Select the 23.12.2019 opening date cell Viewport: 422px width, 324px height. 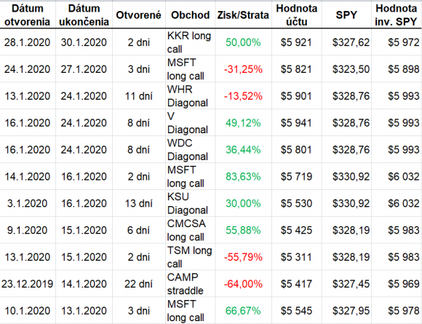tap(28, 284)
